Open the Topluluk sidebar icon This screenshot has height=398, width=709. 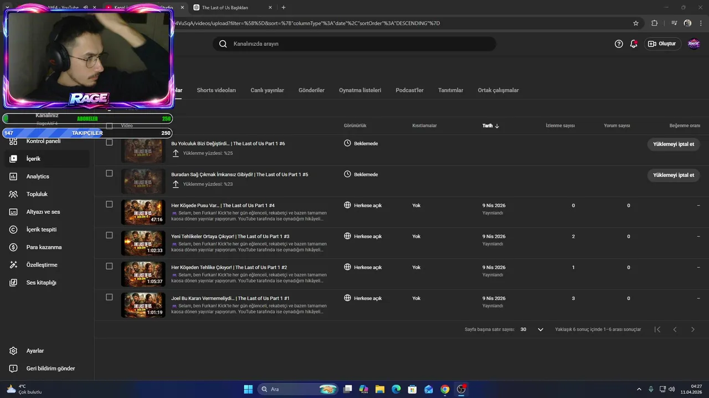coord(14,194)
